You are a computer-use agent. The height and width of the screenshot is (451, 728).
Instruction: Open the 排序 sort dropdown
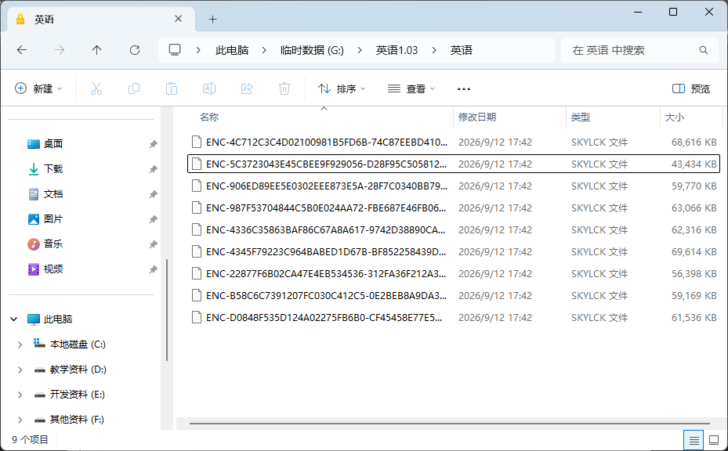tap(342, 88)
